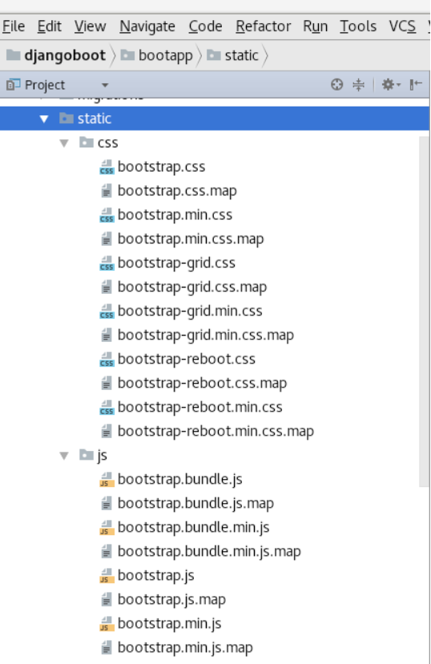
Task: Click the bootstrap.min.js.map file icon
Action: 107,648
